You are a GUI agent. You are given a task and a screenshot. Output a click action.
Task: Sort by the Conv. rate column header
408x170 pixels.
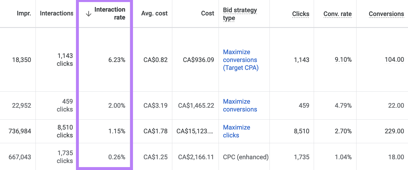pyautogui.click(x=338, y=14)
